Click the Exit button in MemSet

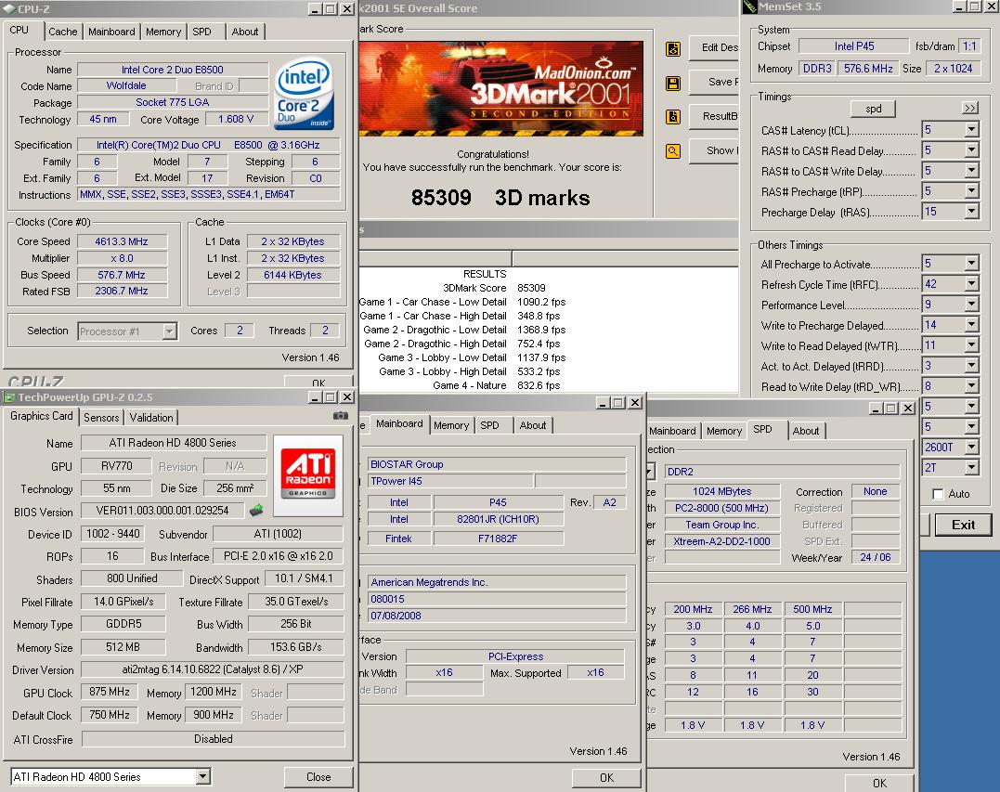(x=963, y=525)
